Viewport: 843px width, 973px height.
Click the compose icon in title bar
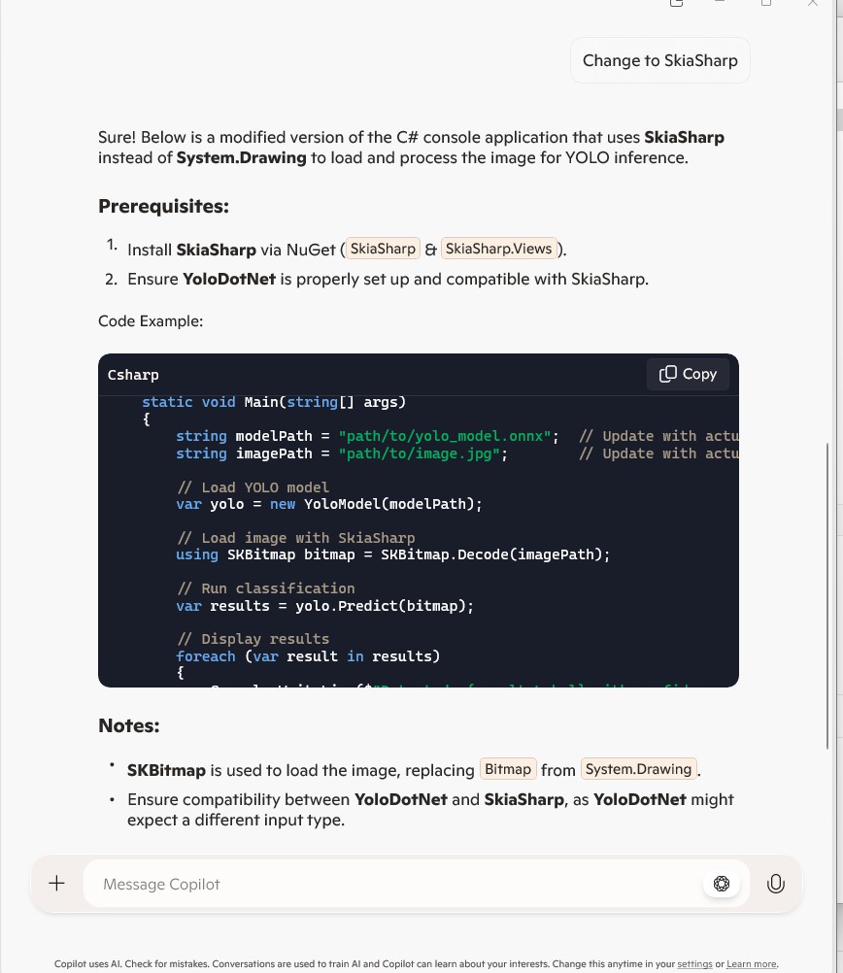point(677,3)
